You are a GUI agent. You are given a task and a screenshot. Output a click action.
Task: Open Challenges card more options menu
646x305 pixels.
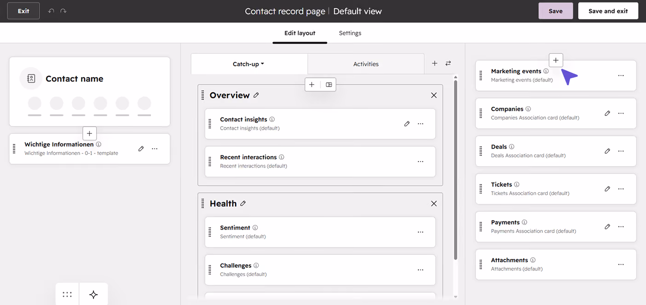point(420,270)
